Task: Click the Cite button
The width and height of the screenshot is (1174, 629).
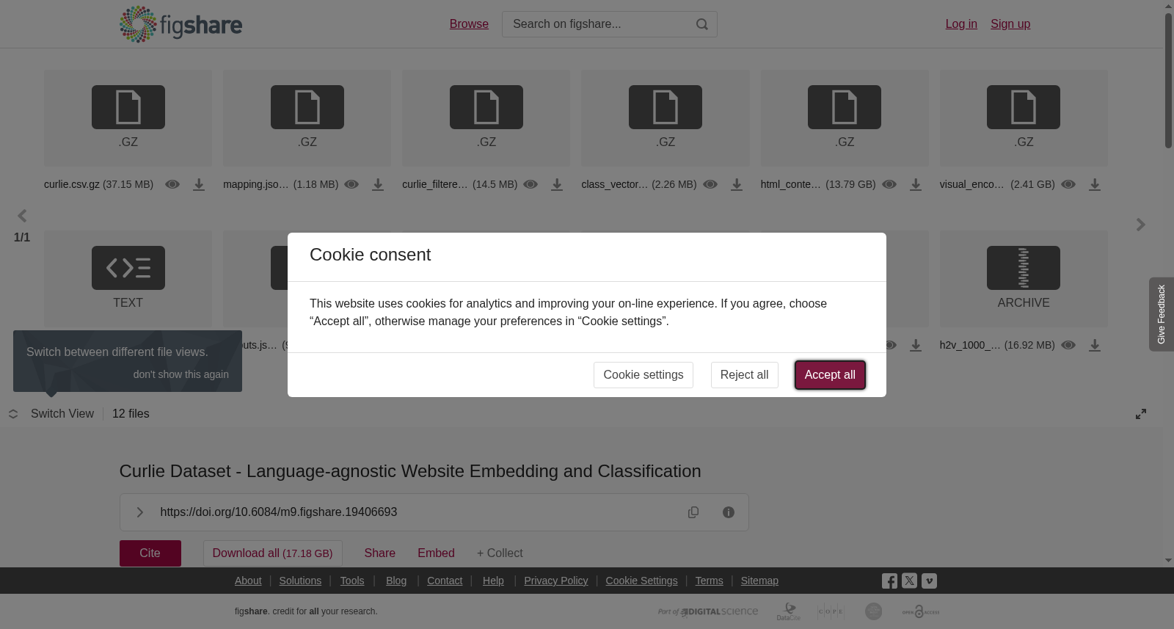Action: (x=150, y=553)
